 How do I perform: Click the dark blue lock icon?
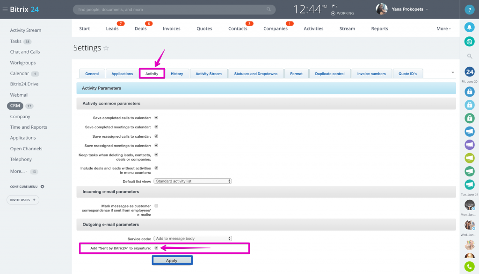pyautogui.click(x=470, y=91)
